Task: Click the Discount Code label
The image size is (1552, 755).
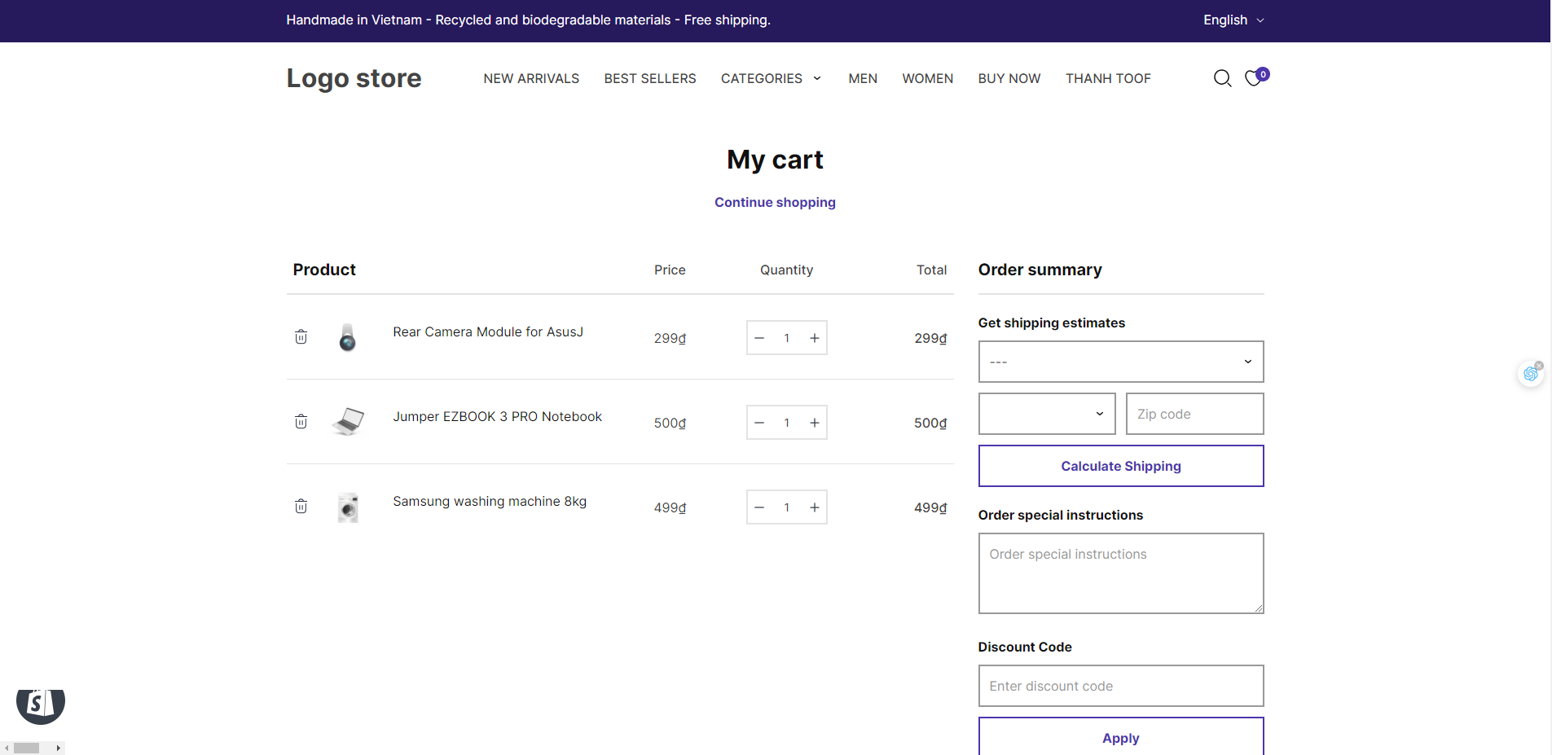Action: 1025,647
